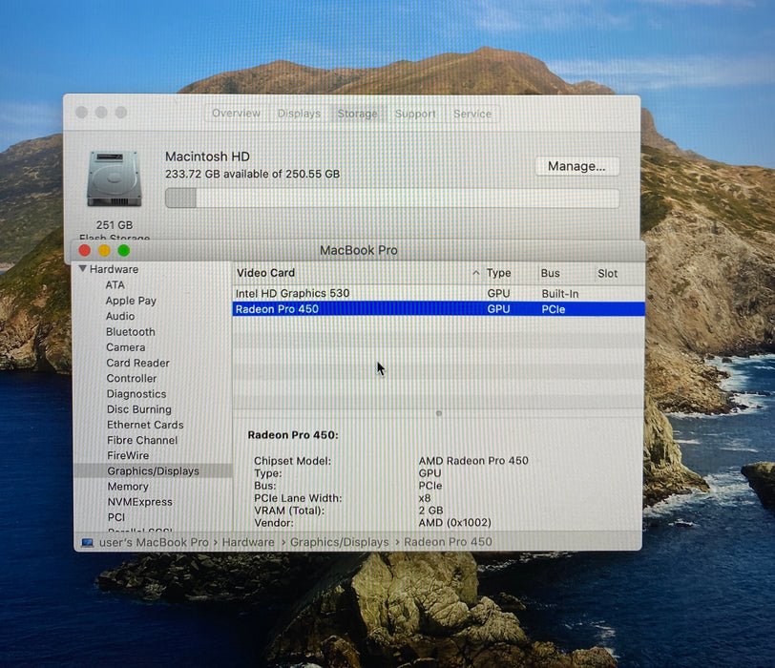
Task: Close the MacBook Pro System Information window
Action: tap(85, 250)
